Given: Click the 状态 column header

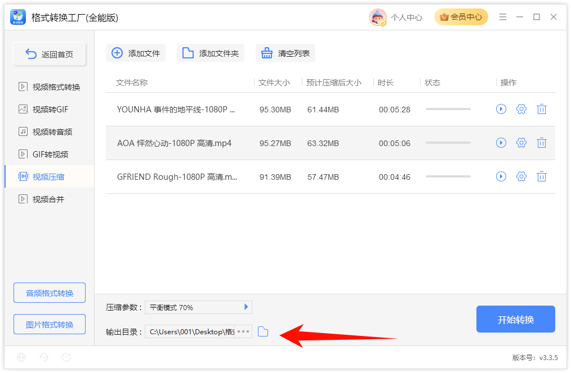Looking at the screenshot, I should click(432, 83).
